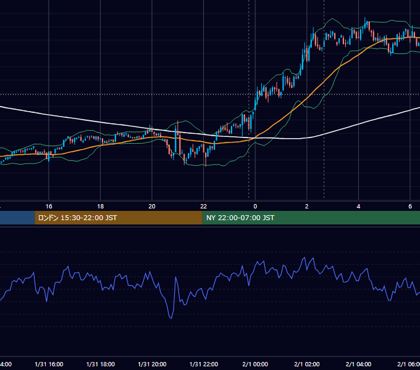Click the 0 hour label on the upper chart axis
This screenshot has height=370, width=420.
[x=255, y=207]
